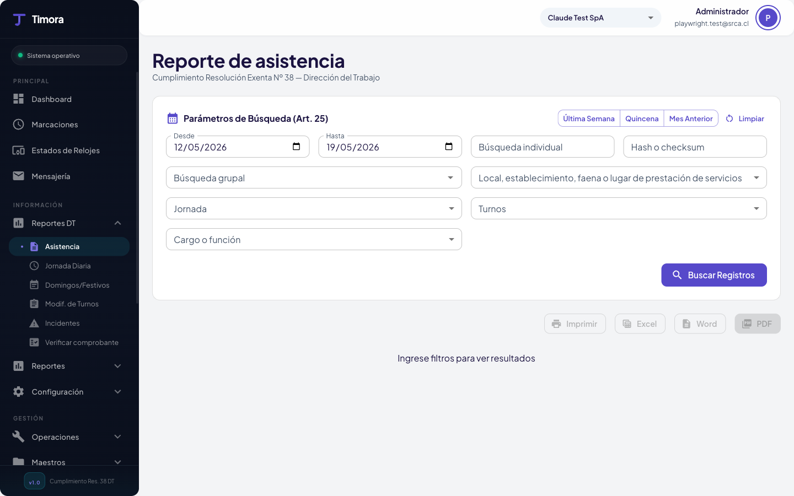Viewport: 794px width, 496px height.
Task: Click the v1.0 version badge
Action: click(x=34, y=481)
